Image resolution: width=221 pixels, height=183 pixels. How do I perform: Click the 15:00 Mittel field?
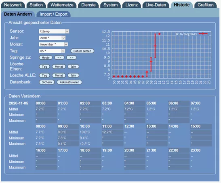point(201,132)
